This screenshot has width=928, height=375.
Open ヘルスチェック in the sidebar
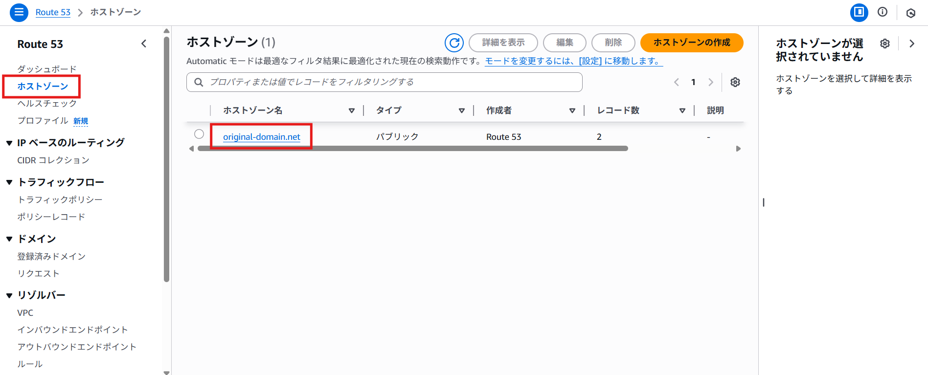pos(47,103)
